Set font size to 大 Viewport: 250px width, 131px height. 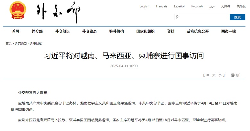[x=214, y=75]
